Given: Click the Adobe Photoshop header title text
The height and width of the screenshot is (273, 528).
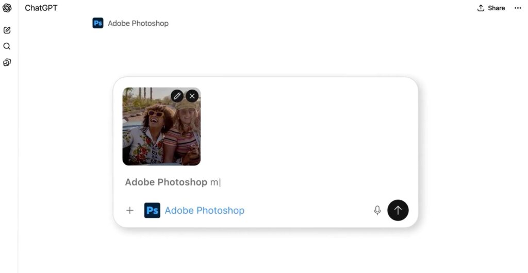Looking at the screenshot, I should pyautogui.click(x=138, y=23).
